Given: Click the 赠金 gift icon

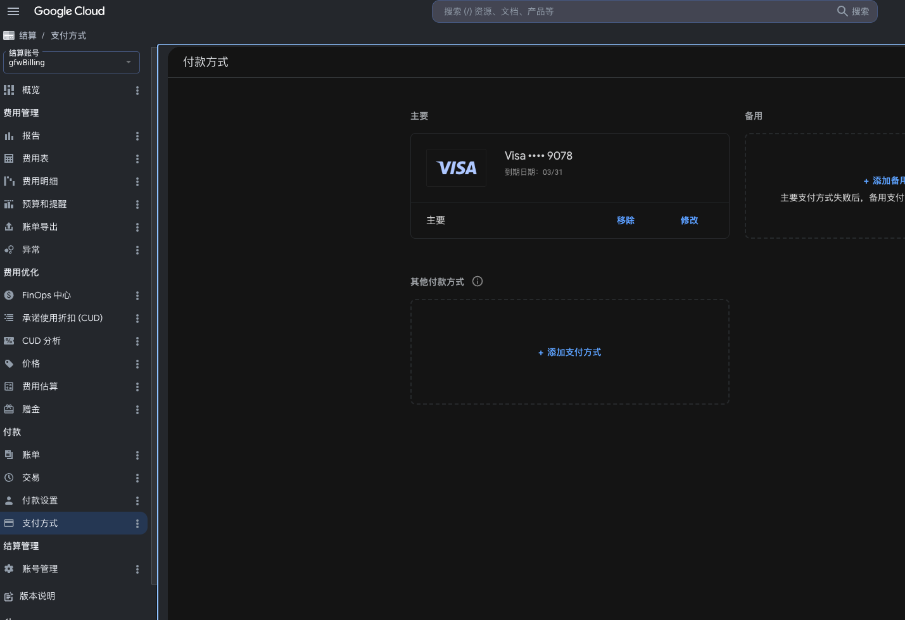Looking at the screenshot, I should (9, 409).
